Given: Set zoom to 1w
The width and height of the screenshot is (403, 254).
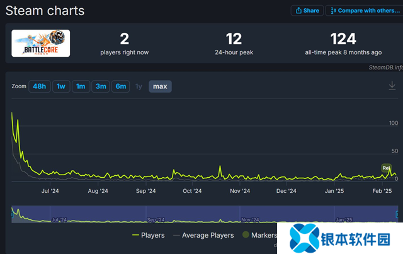Looking at the screenshot, I should 61,86.
